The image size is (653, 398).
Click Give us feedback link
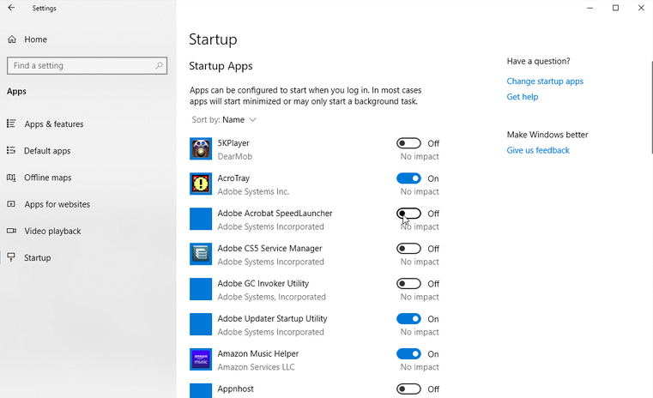click(538, 150)
